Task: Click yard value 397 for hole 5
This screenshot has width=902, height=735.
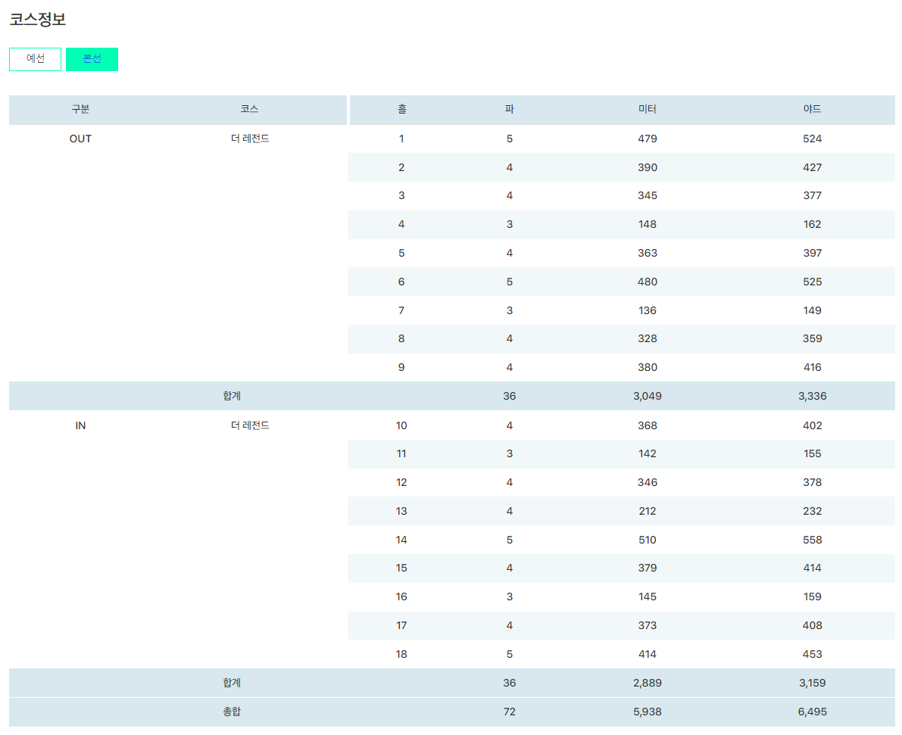Action: coord(813,253)
